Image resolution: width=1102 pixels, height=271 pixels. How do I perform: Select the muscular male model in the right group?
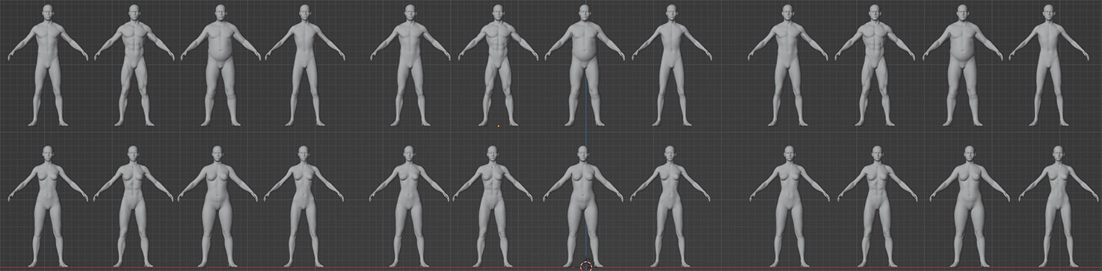[x=875, y=65]
